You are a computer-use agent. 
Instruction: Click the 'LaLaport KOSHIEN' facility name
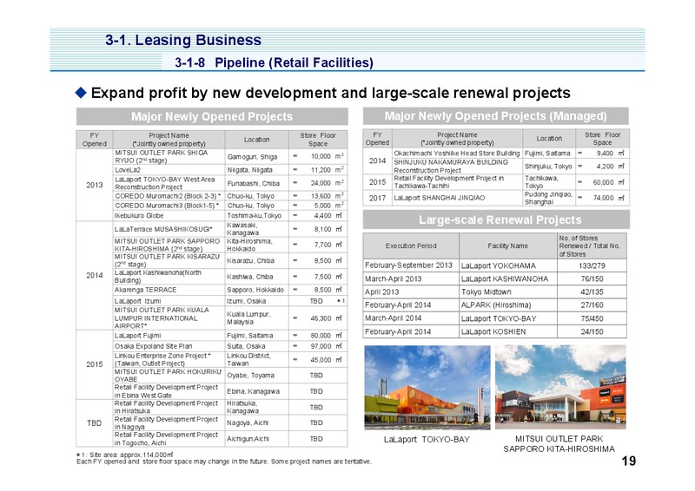(493, 331)
